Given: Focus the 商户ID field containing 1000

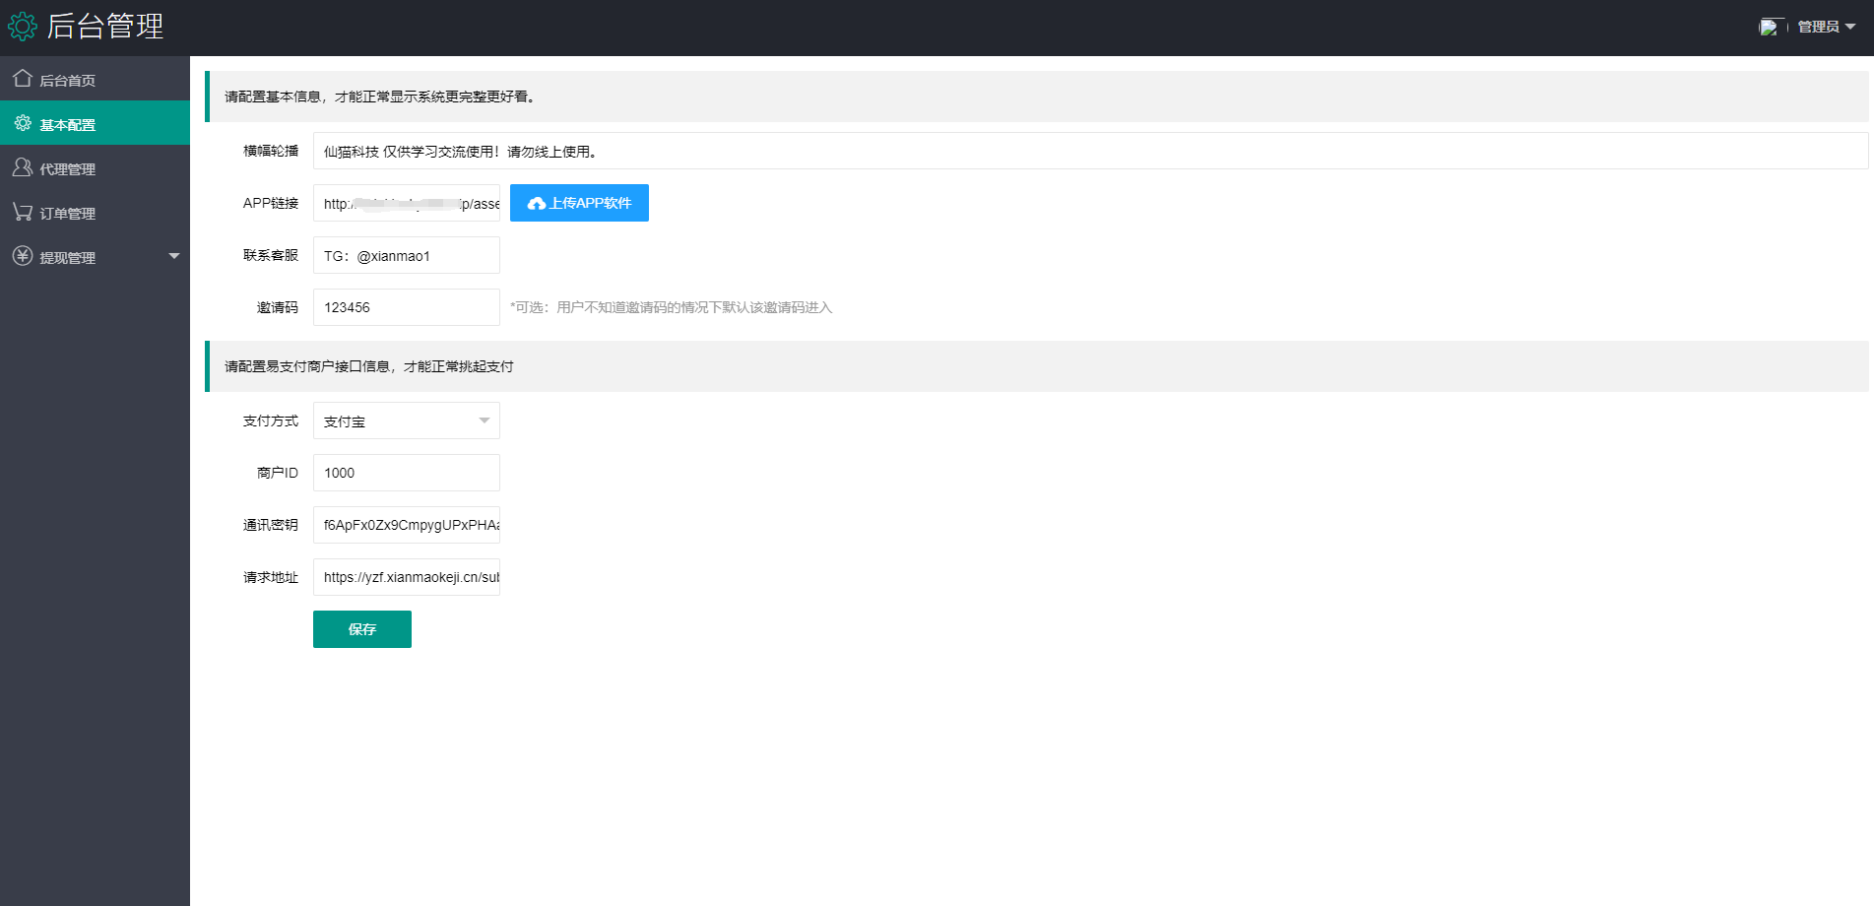Looking at the screenshot, I should pyautogui.click(x=407, y=473).
